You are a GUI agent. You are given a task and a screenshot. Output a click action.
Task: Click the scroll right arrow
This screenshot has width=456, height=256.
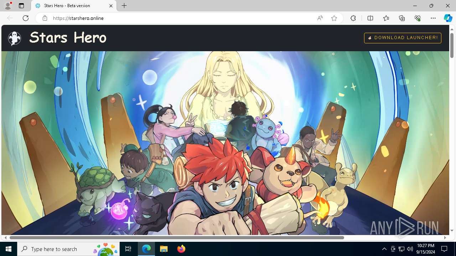445,238
